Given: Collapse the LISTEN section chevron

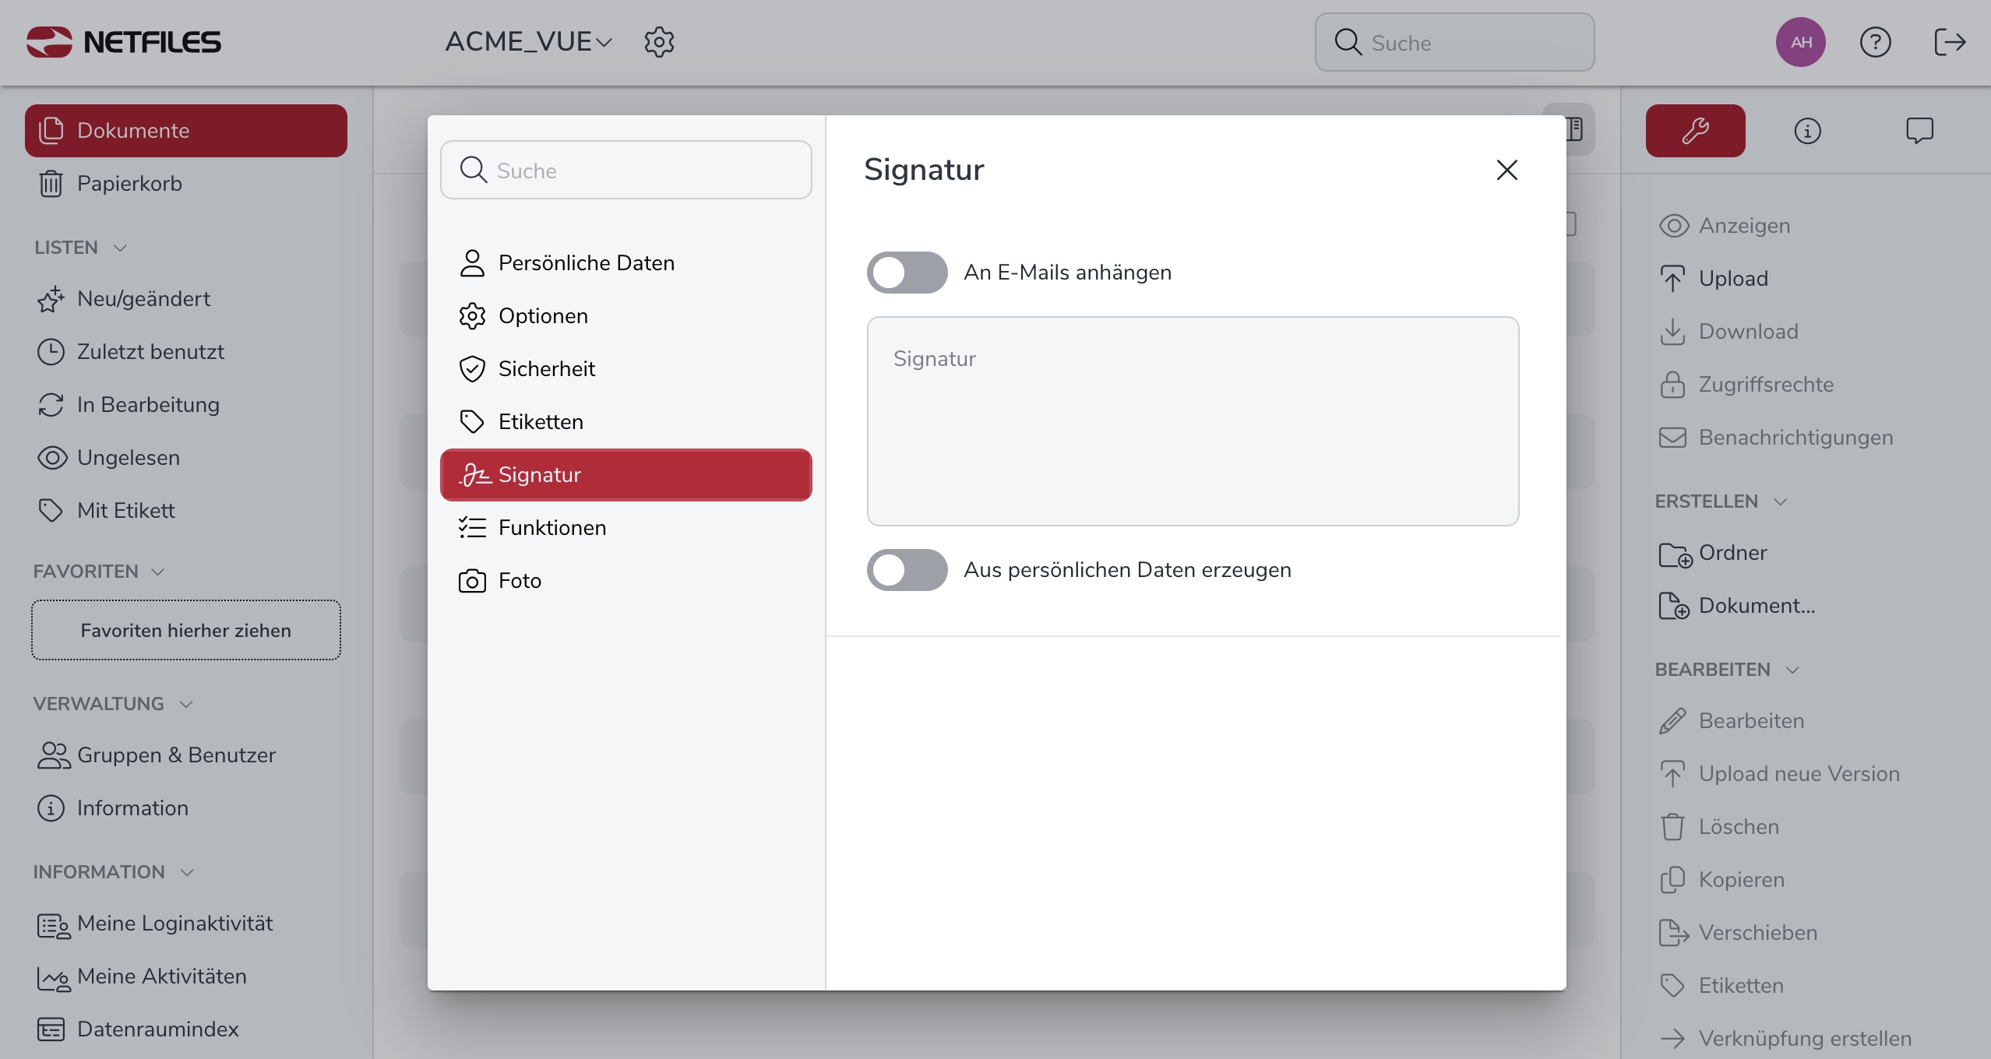Looking at the screenshot, I should [x=120, y=248].
